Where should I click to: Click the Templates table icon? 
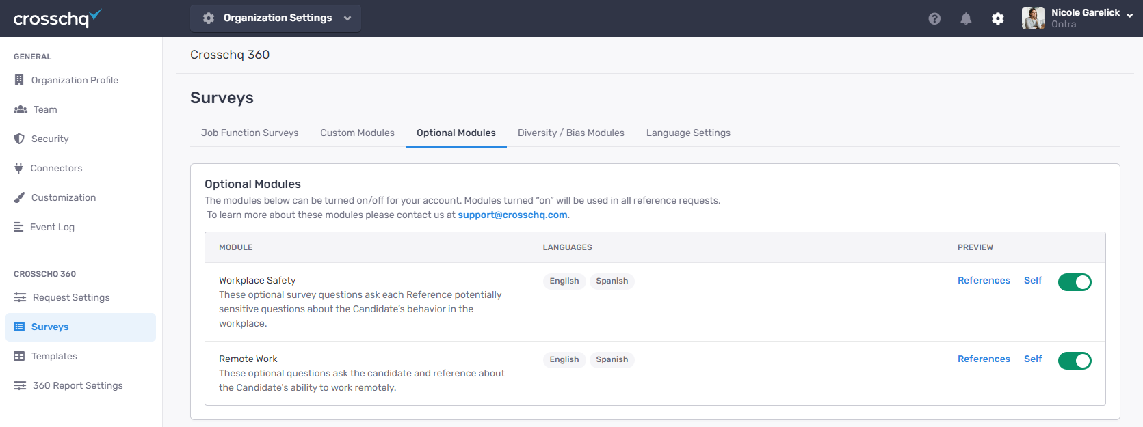(19, 356)
